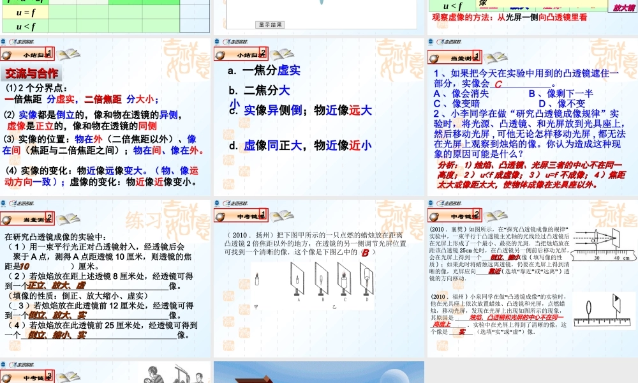This screenshot has height=383, width=638.
Task: Click the 'u < f' cell in left table
Action: tap(26, 26)
